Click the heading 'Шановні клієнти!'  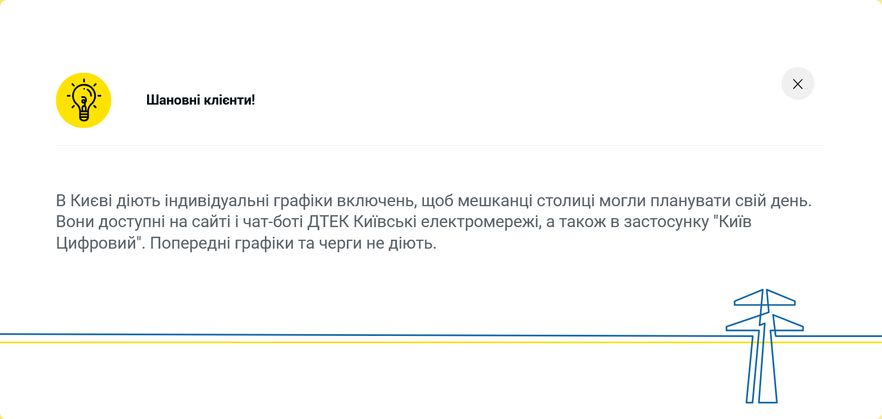201,100
